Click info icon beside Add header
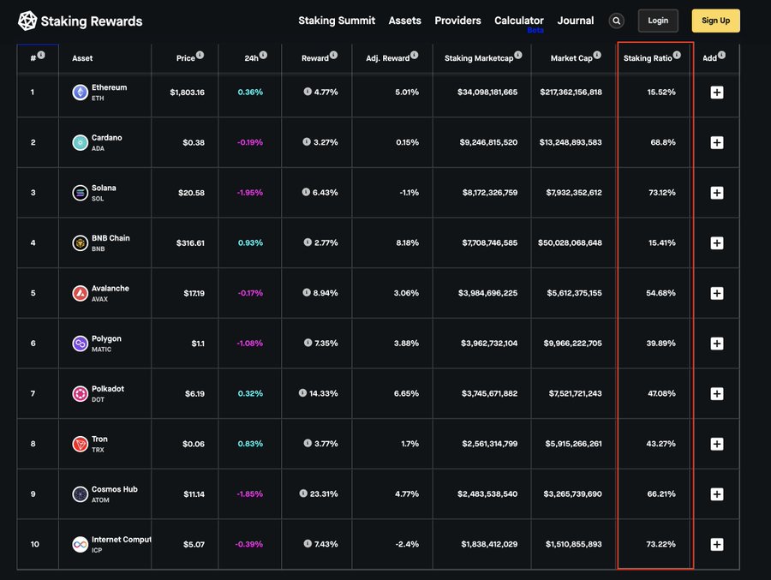 tap(721, 55)
